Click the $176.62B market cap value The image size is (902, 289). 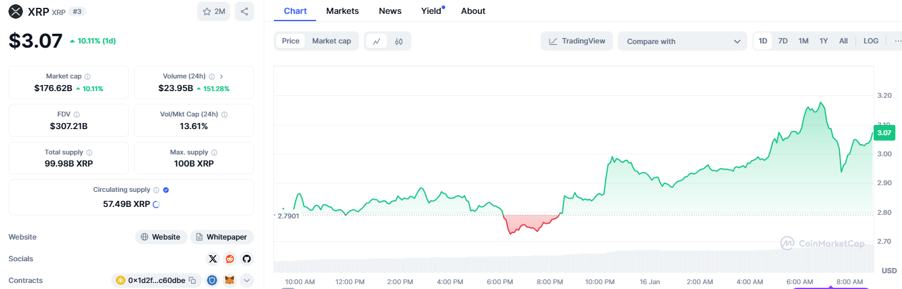click(53, 88)
